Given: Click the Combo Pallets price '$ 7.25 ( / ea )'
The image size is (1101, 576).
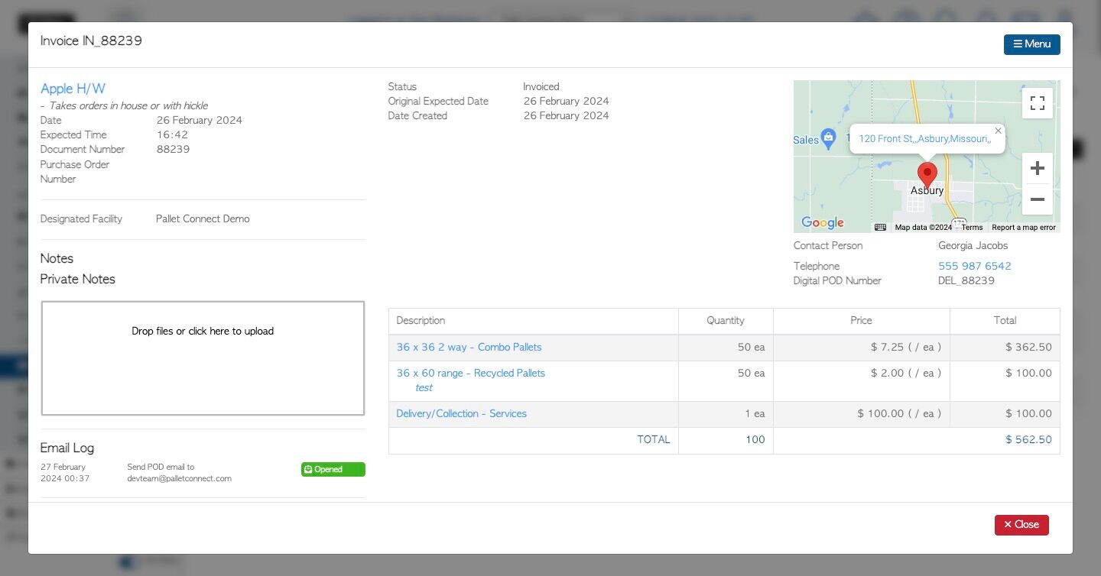Looking at the screenshot, I should (x=906, y=348).
